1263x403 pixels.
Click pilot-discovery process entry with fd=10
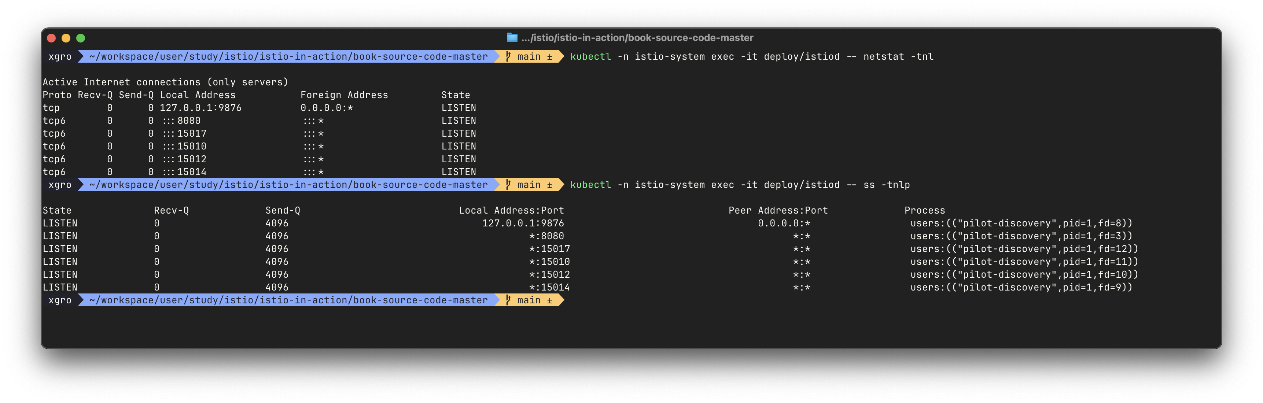pyautogui.click(x=1025, y=274)
